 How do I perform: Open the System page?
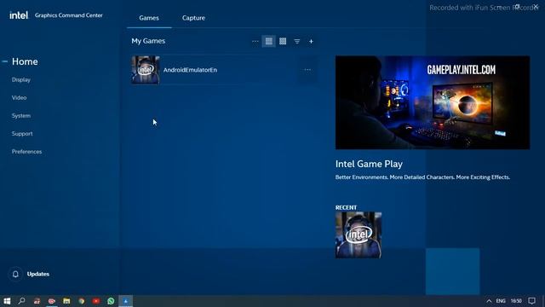coord(20,116)
